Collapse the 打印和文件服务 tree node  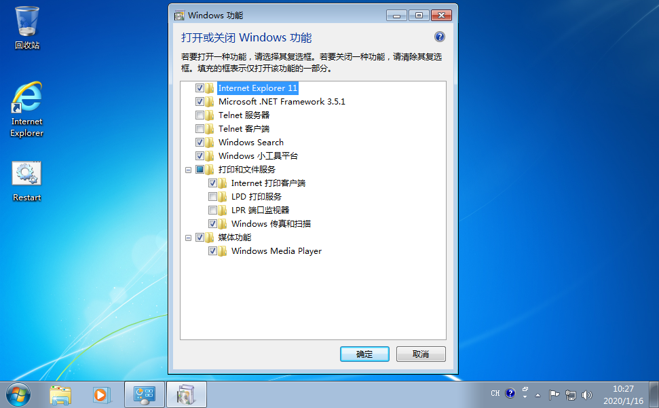(188, 169)
